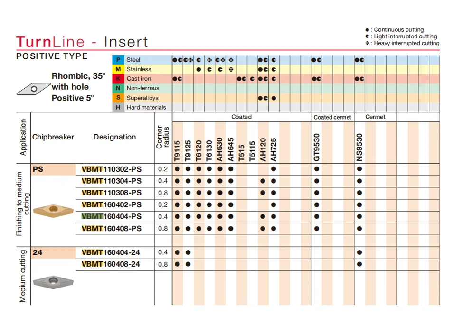Select the NS9530 dot in VBMT160402-PS row

(359, 204)
